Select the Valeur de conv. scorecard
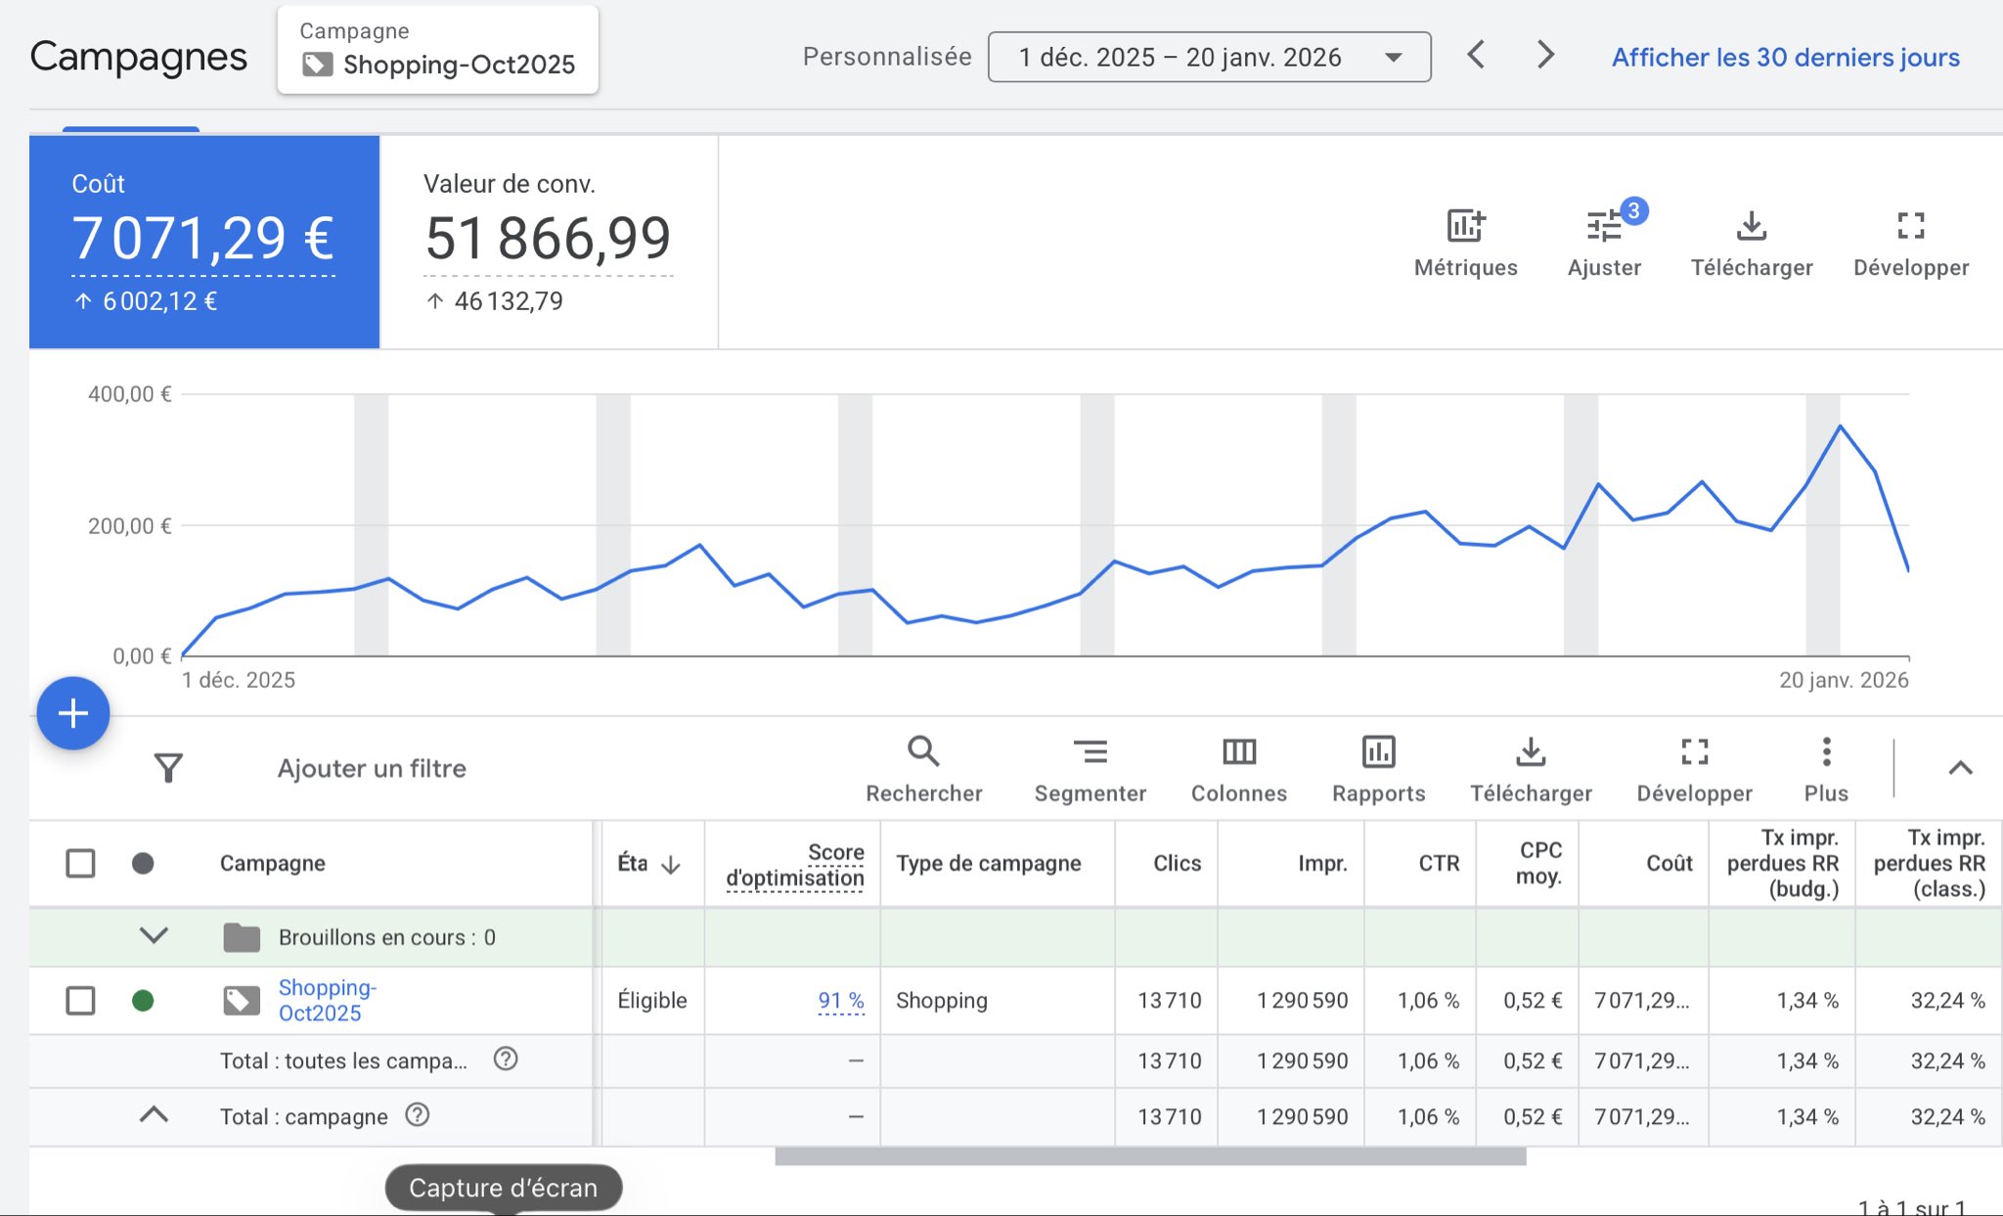This screenshot has height=1216, width=2003. point(549,242)
